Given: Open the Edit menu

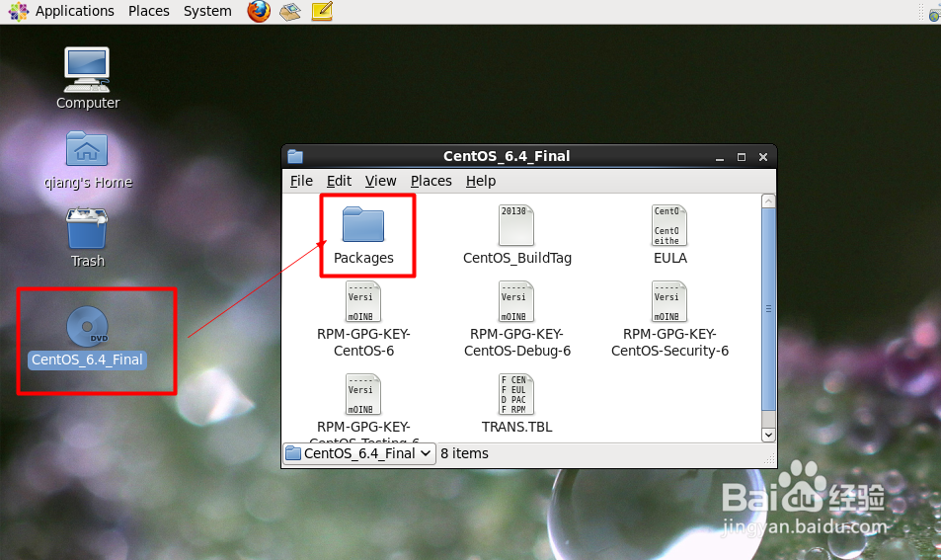Looking at the screenshot, I should point(339,181).
